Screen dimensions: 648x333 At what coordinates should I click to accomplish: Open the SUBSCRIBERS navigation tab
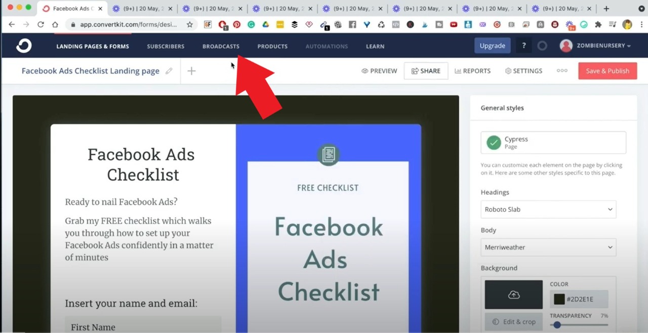(x=166, y=46)
